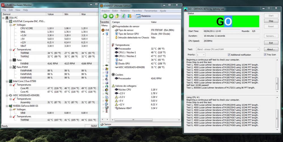Image resolution: width=283 pixels, height=142 pixels.
Task: Click the battery icon beside Bateria VBAT
Action: (116, 108)
